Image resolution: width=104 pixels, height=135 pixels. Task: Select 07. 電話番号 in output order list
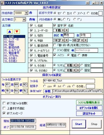tap(14, 53)
